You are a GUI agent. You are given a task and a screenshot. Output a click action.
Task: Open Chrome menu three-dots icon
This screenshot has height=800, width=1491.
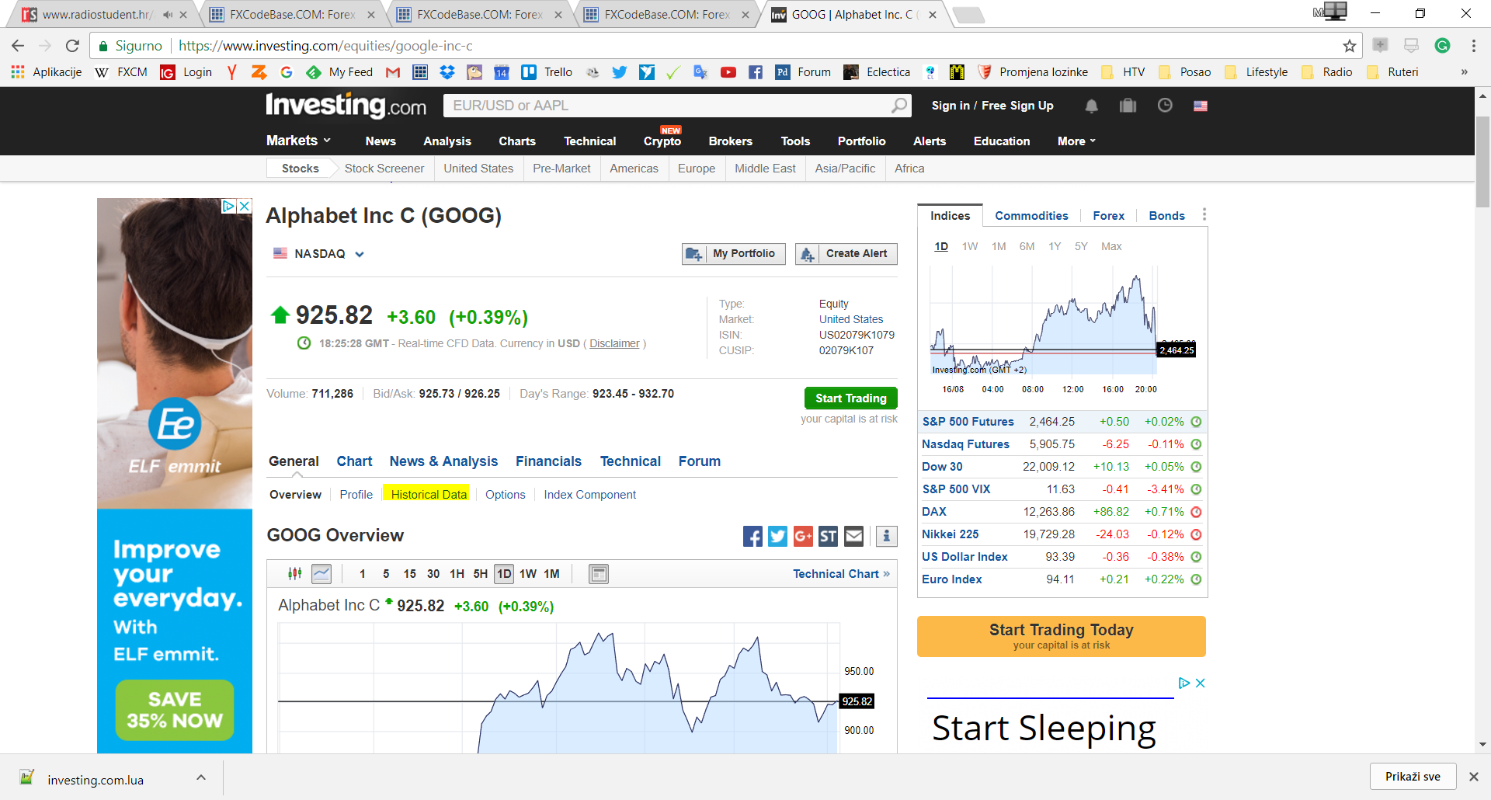[1473, 46]
